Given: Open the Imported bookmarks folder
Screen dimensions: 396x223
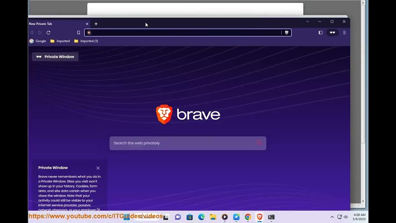Looking at the screenshot, I should [x=60, y=41].
